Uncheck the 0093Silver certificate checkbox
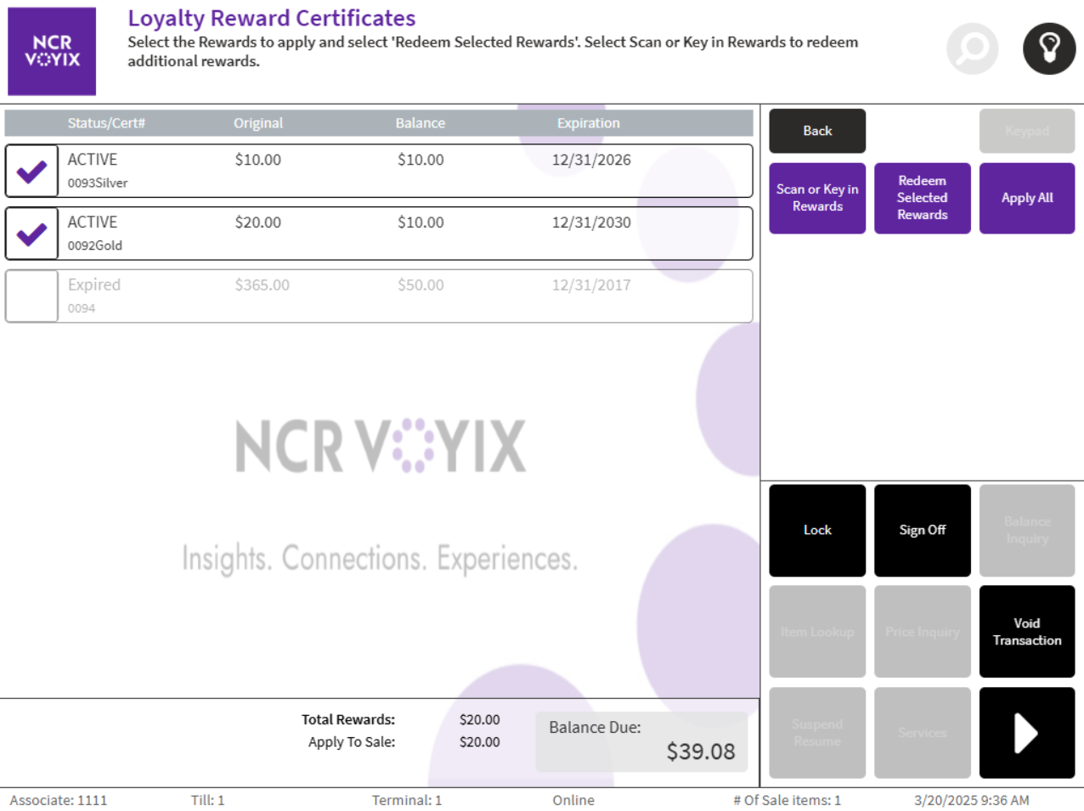The image size is (1084, 811). click(x=31, y=171)
